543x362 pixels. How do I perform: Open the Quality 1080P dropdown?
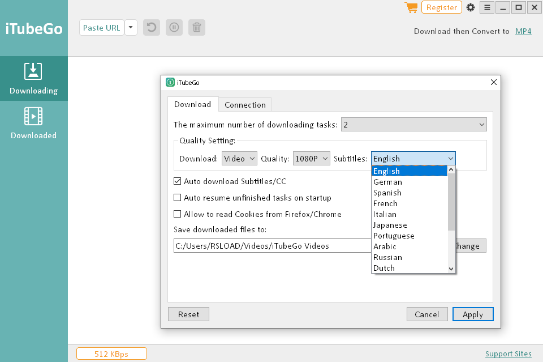311,159
